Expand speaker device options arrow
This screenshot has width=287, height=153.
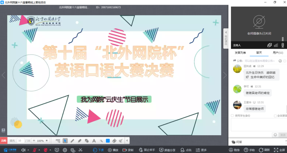click(28, 150)
